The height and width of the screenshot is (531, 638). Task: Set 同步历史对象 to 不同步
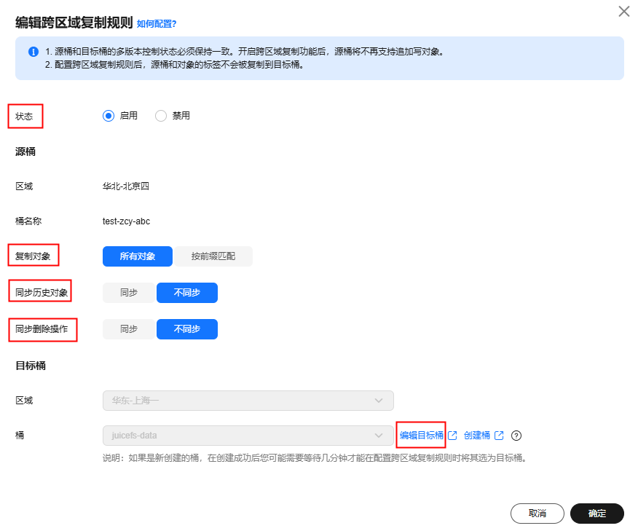click(x=187, y=293)
